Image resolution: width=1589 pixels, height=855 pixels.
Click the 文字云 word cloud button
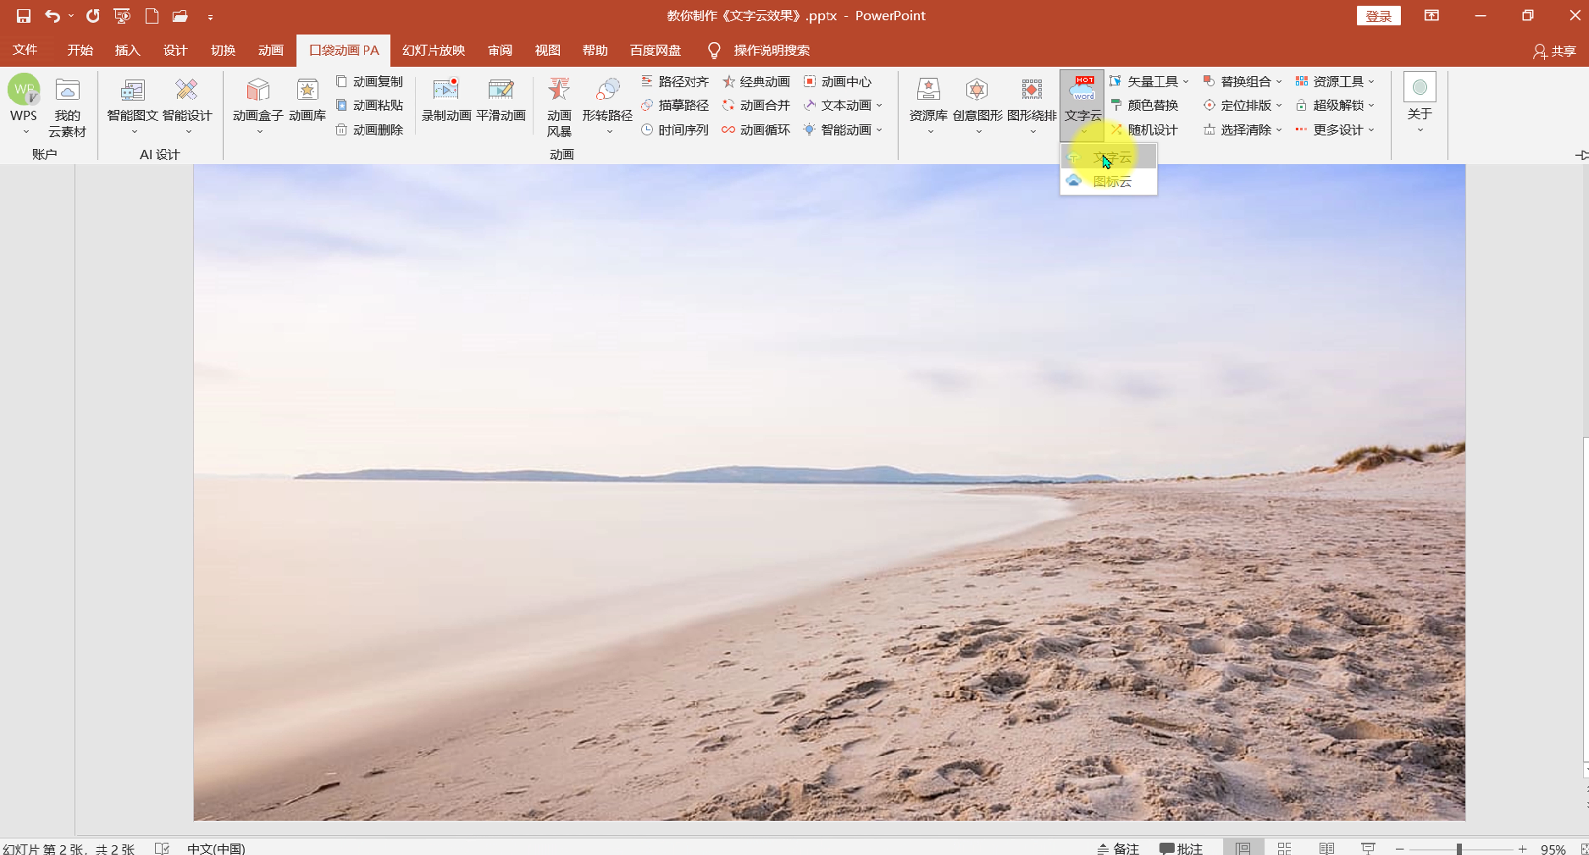coord(1083,104)
